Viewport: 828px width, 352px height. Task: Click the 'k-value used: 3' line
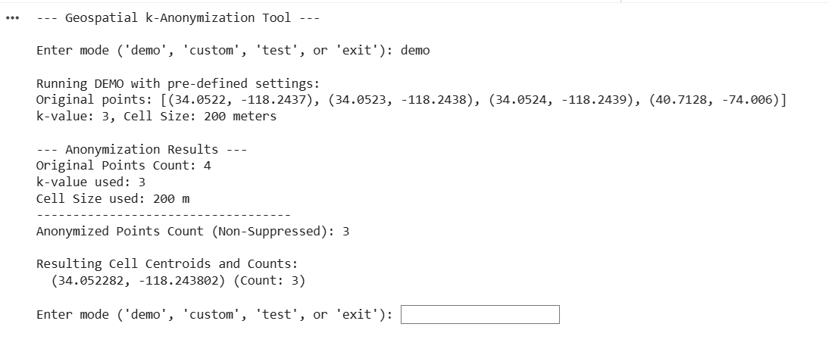pyautogui.click(x=91, y=182)
